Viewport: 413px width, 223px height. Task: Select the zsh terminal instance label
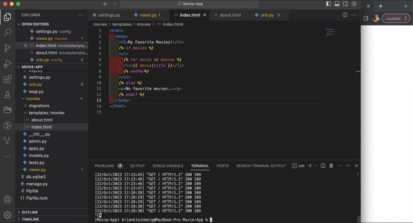pyautogui.click(x=298, y=166)
